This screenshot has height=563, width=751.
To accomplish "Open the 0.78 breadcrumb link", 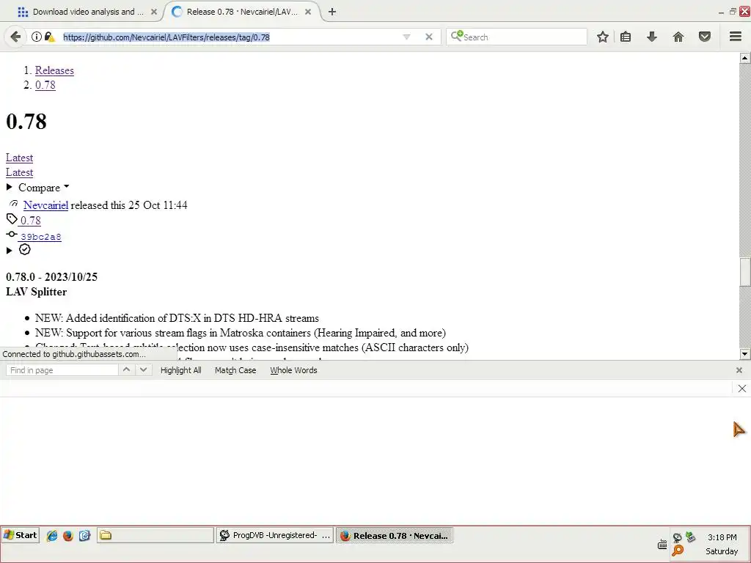I will click(x=45, y=85).
